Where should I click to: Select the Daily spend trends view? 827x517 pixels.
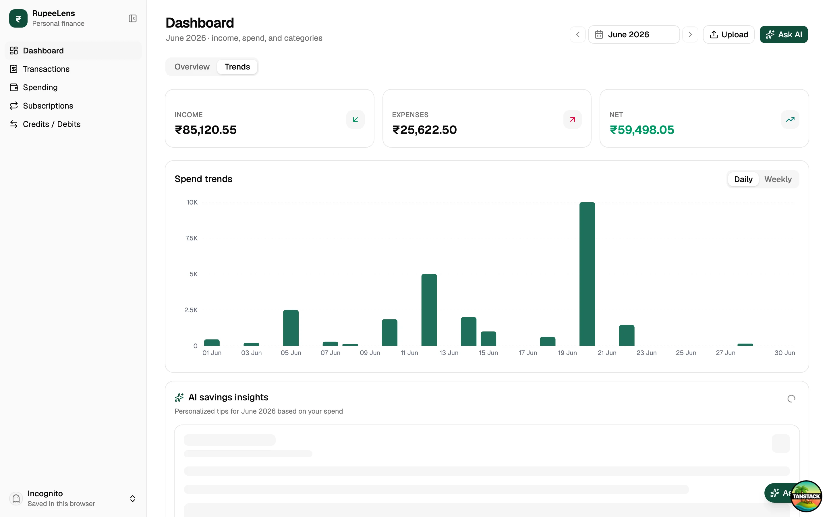click(743, 179)
